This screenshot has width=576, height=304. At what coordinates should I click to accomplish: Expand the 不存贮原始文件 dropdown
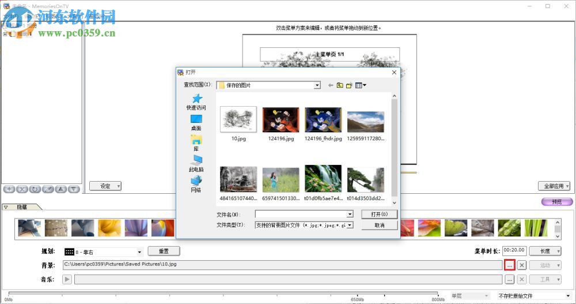(x=568, y=296)
